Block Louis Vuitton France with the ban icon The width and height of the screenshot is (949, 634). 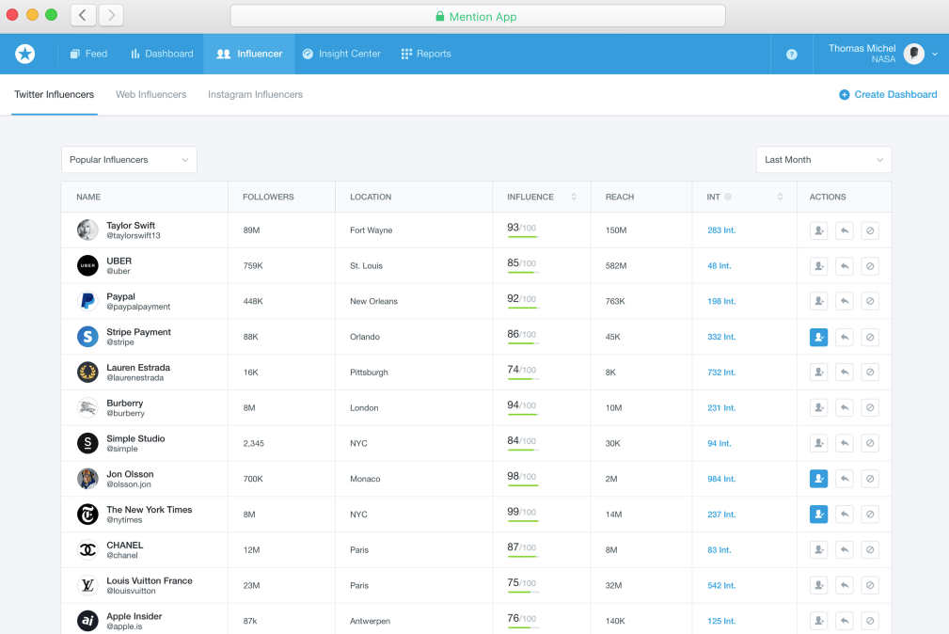point(870,586)
